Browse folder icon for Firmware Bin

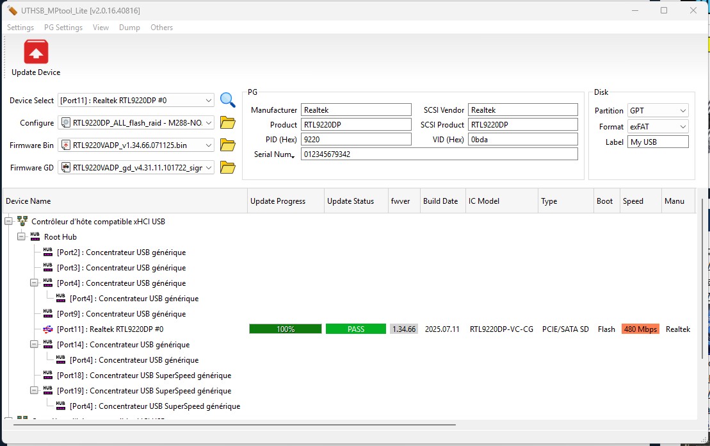tap(227, 145)
